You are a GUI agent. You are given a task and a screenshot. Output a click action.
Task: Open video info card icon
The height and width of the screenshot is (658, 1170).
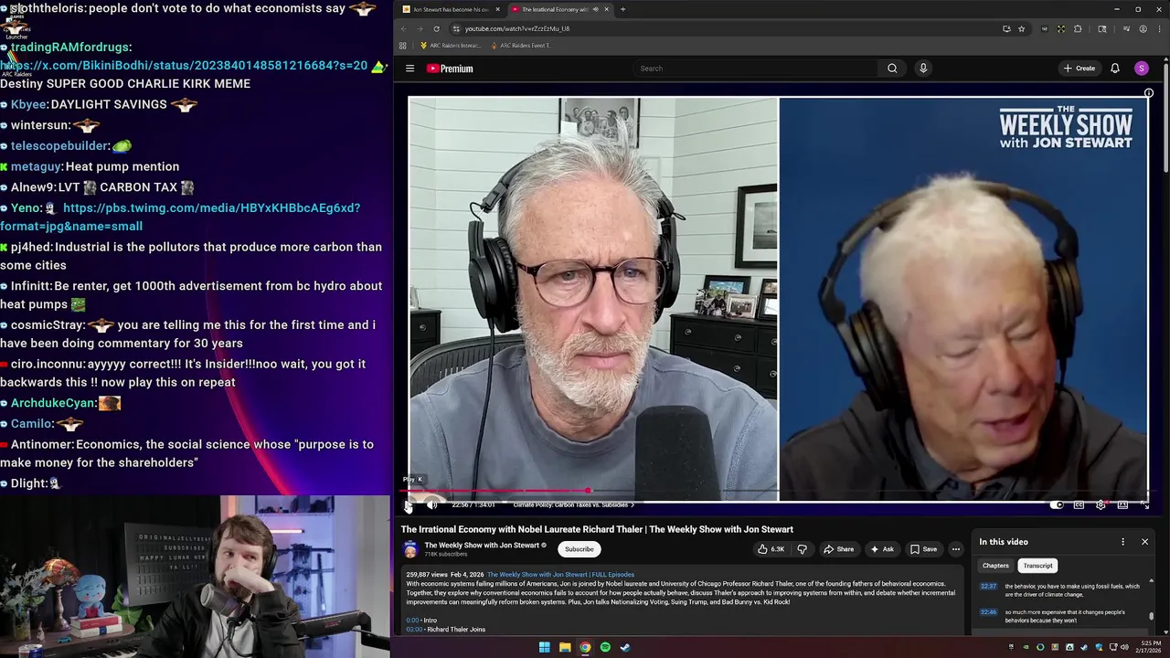tap(1149, 93)
